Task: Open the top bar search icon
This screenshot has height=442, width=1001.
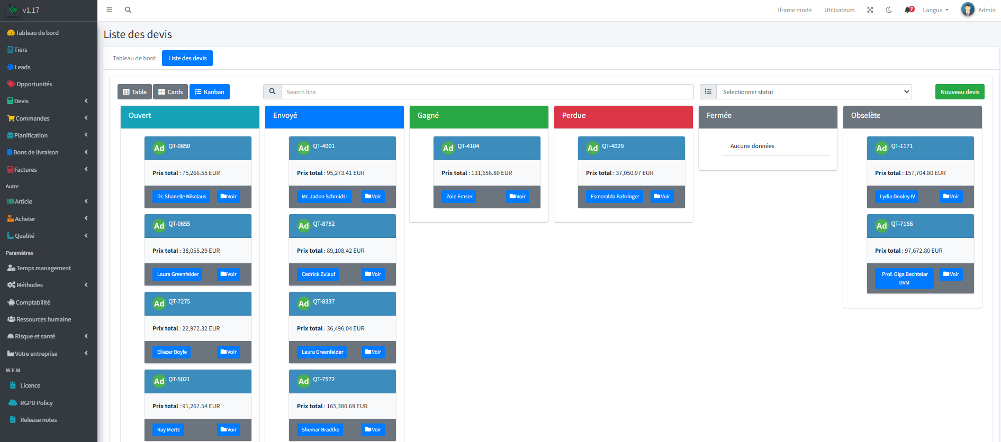Action: tap(128, 10)
